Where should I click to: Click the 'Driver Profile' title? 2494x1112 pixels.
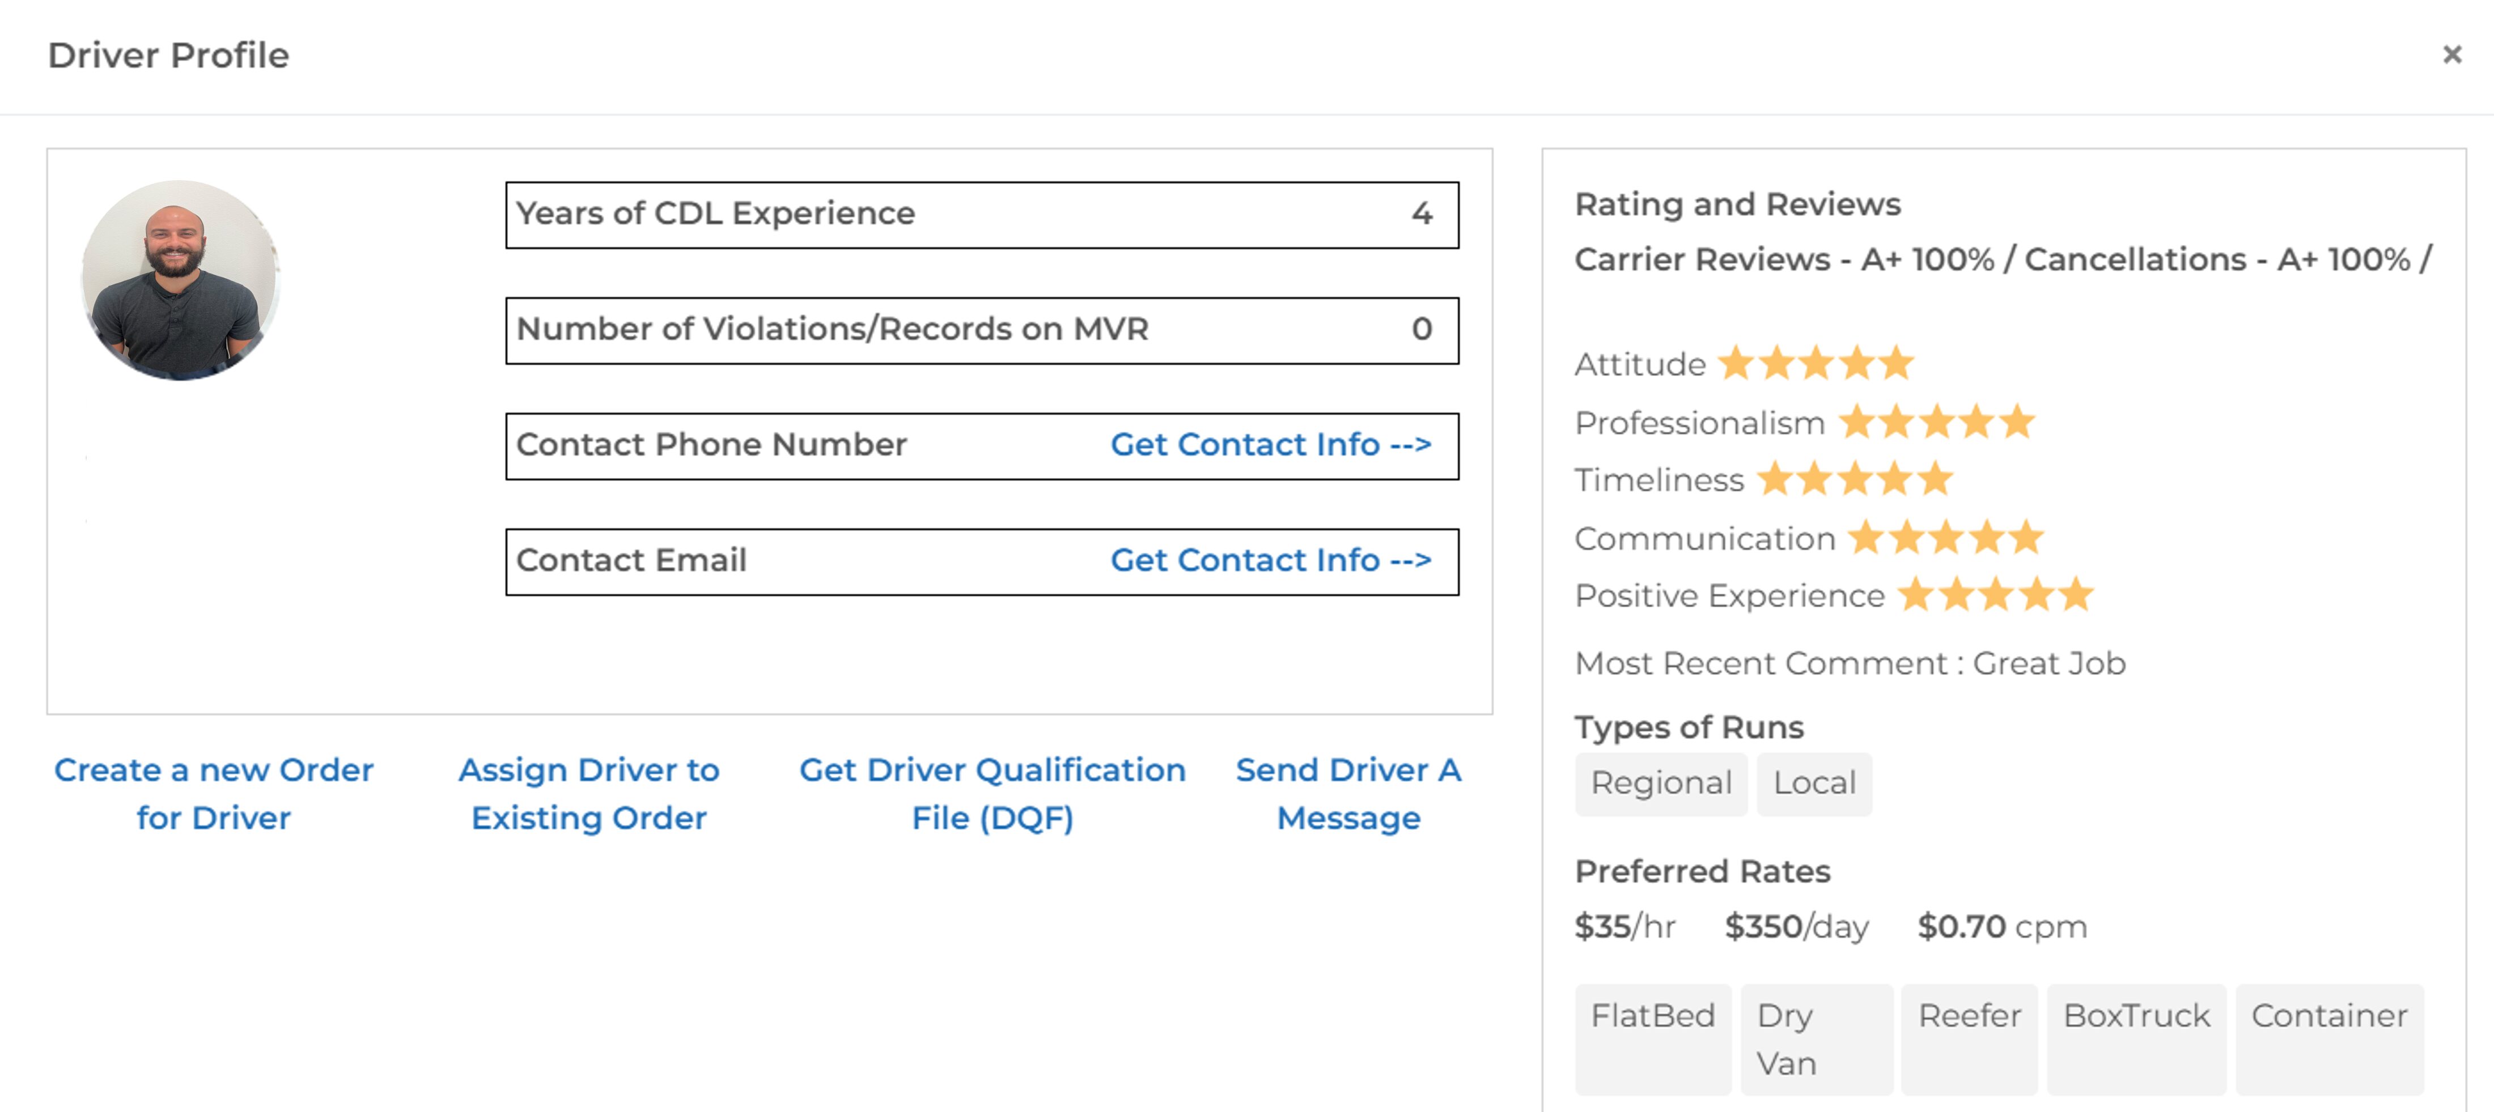(168, 55)
